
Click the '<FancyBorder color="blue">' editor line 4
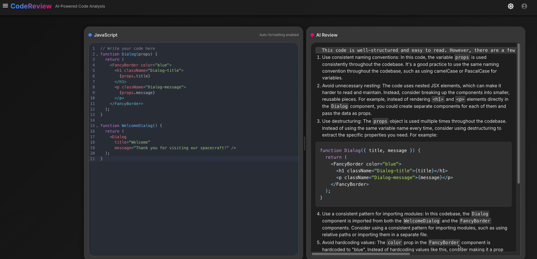pos(141,65)
